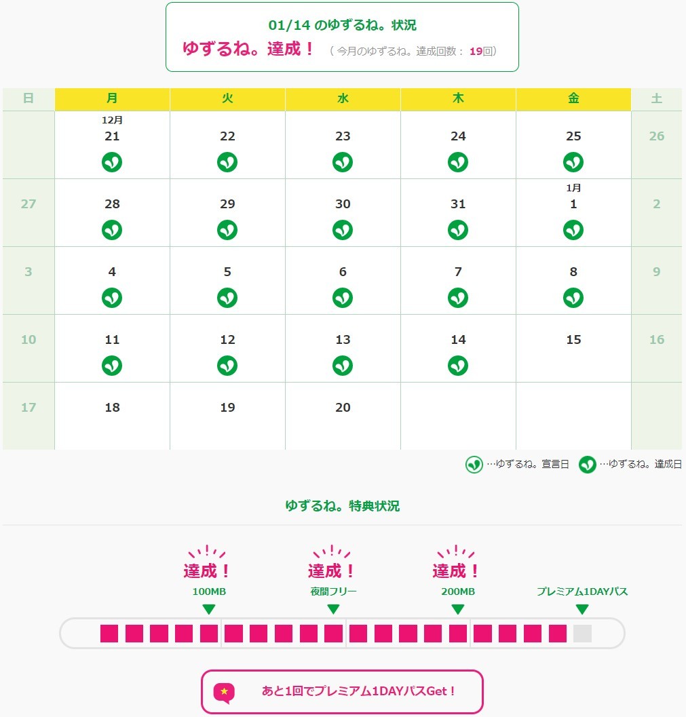Click the achievement icon under day 6
686x717 pixels.
coord(343,298)
